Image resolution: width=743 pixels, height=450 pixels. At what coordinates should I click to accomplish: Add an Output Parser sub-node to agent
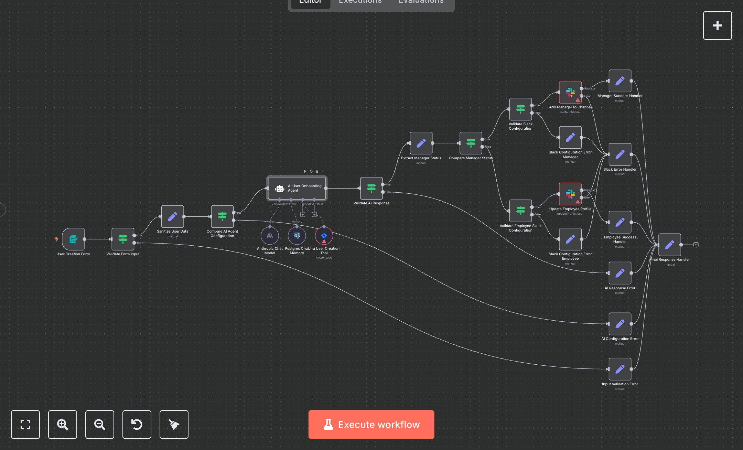tap(314, 215)
